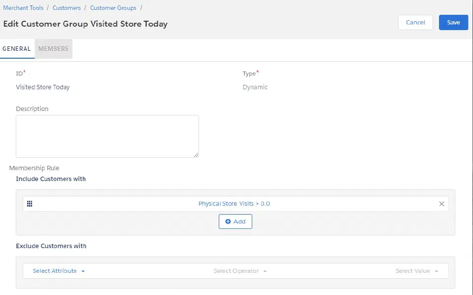Image resolution: width=473 pixels, height=295 pixels.
Task: Click the 'Membership Rule' label
Action: point(34,168)
